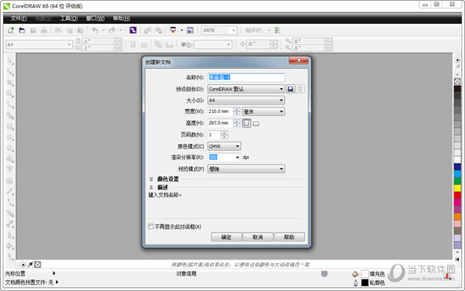This screenshot has height=291, width=465.
Task: Click the pin eyedropper icon in document palette
Action: tap(30, 265)
